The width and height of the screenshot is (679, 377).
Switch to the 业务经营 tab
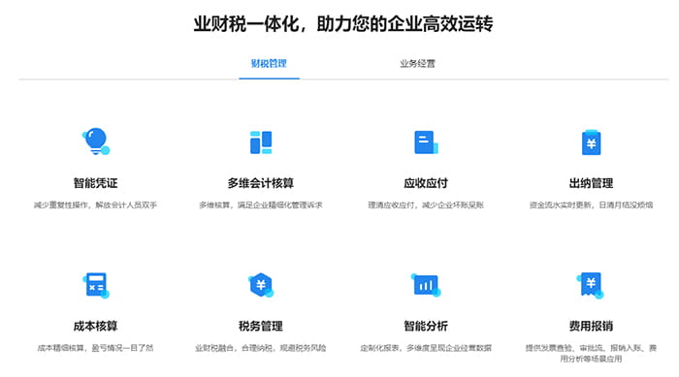417,64
